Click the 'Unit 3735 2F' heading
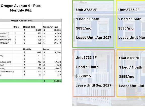 (129, 10)
